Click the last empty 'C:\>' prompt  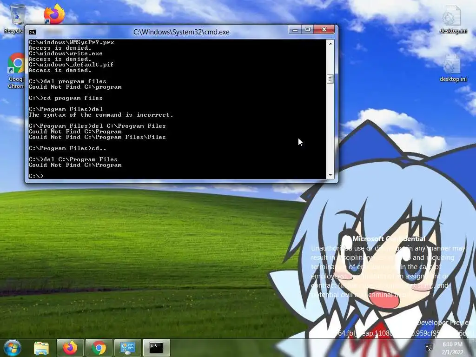pyautogui.click(x=36, y=176)
